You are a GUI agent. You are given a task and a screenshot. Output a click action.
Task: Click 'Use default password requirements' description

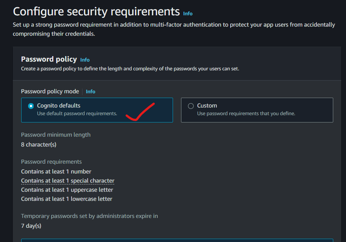77,113
